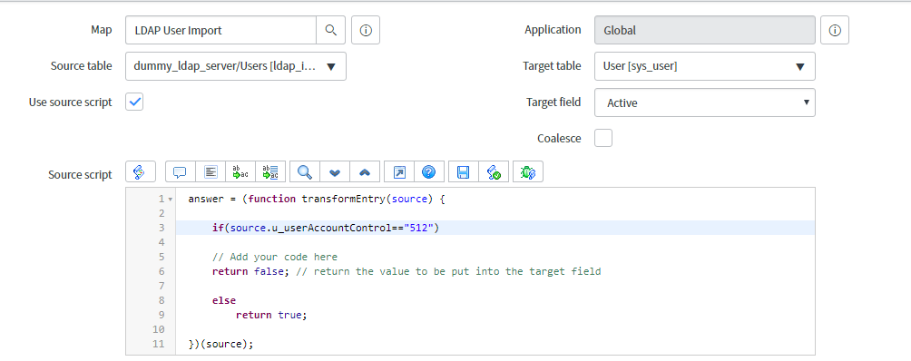
Task: Click the toggle comment speech-bubble icon
Action: click(180, 171)
